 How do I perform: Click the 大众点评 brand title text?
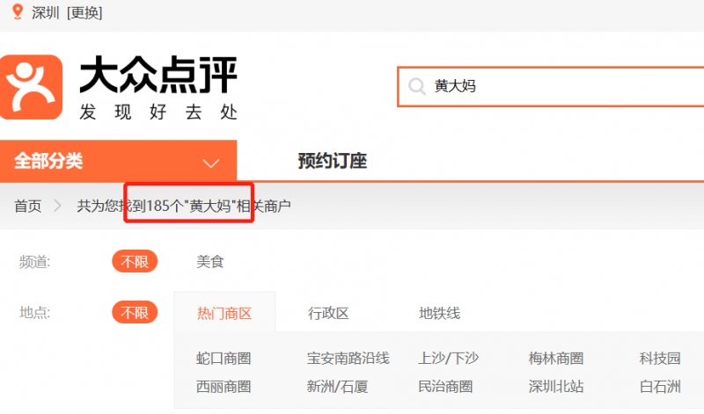tap(158, 75)
